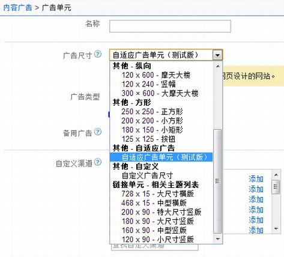Open 内容广告 breadcrumb link
The image size is (284, 257).
coord(18,8)
